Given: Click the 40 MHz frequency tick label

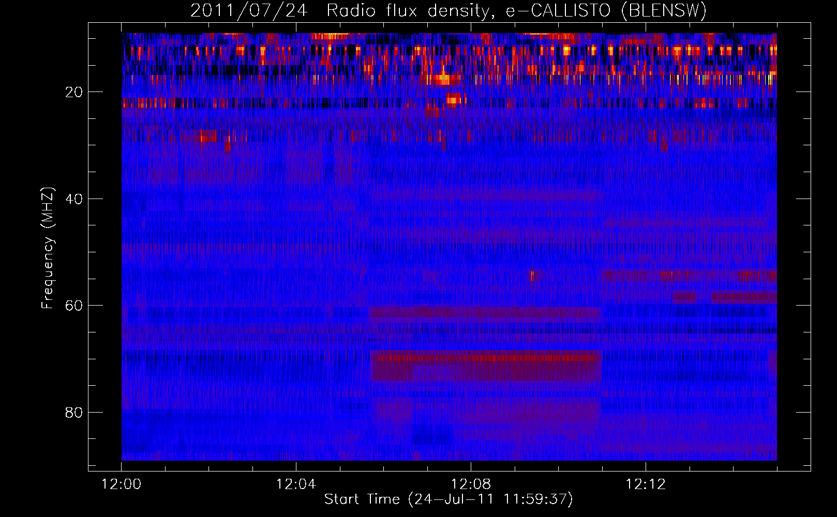Looking at the screenshot, I should (74, 199).
